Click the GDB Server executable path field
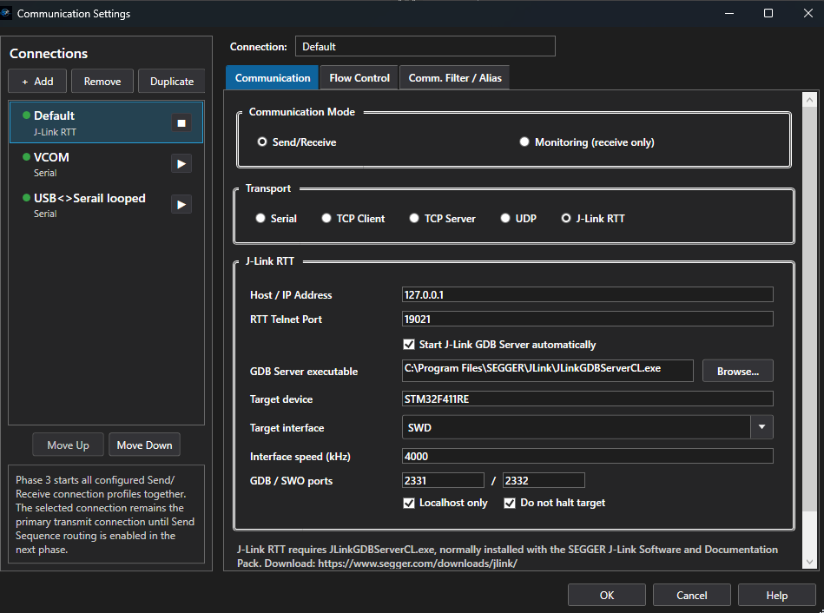Image resolution: width=824 pixels, height=613 pixels. [x=548, y=371]
